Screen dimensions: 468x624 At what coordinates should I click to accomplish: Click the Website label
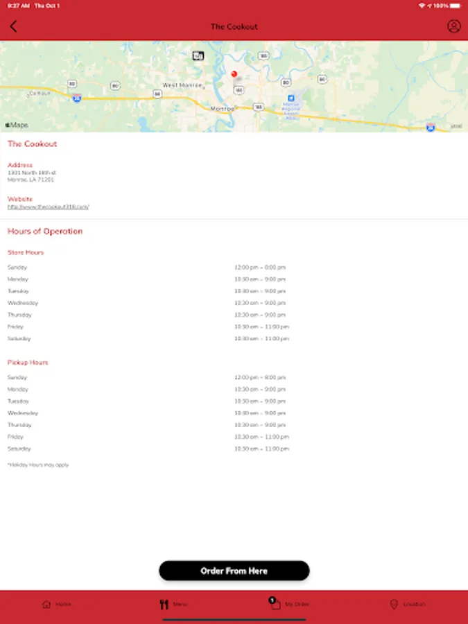click(20, 199)
